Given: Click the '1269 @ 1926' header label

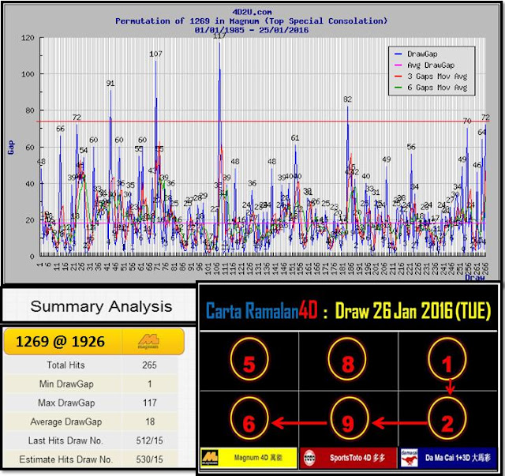Looking at the screenshot, I should pyautogui.click(x=61, y=342).
